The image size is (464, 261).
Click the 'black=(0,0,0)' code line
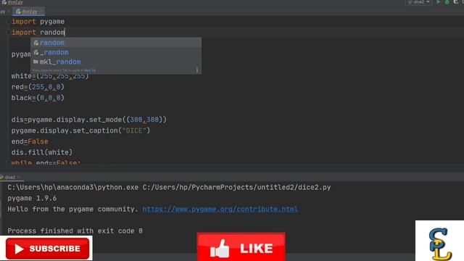point(38,98)
